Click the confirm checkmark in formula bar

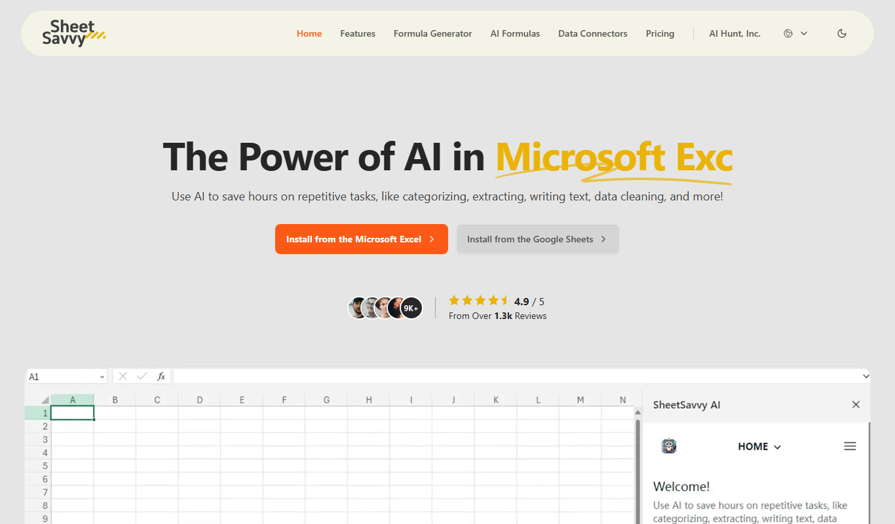click(x=142, y=376)
